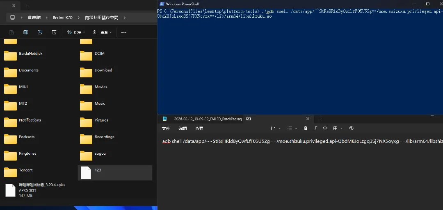
Task: Click 此电脑 in the address breadcrumb
Action: pos(34,18)
